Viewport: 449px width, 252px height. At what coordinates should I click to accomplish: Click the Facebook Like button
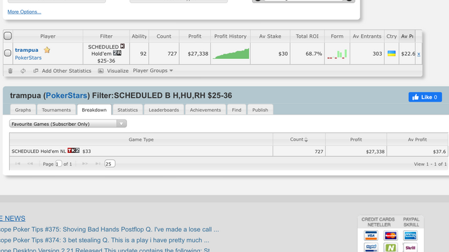(x=425, y=97)
